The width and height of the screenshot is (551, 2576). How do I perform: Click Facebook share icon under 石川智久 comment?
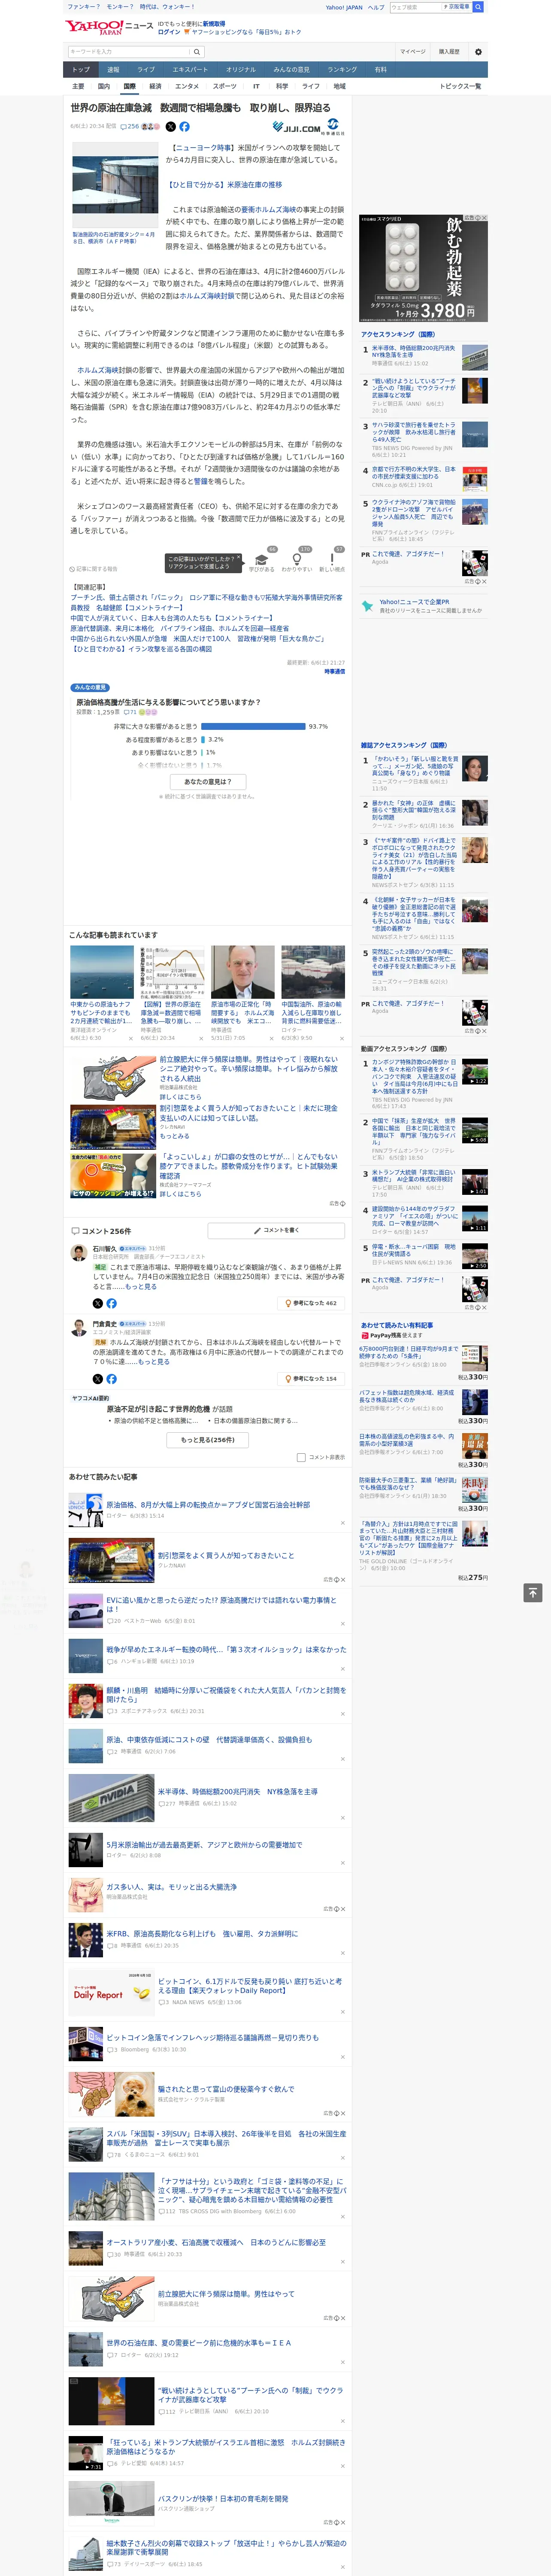(111, 1303)
